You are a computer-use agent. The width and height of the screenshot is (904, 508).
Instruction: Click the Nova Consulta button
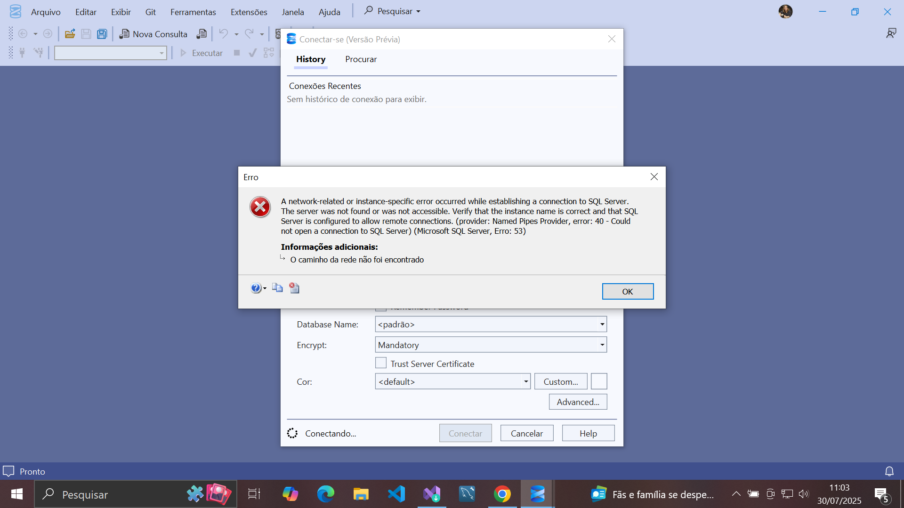153,34
